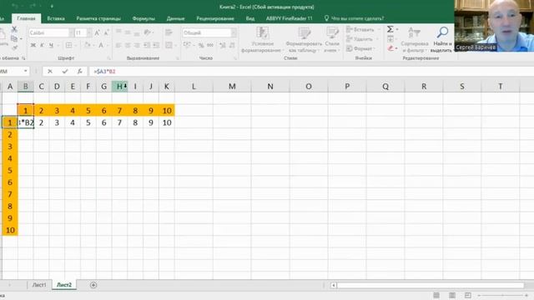Increase font size with larger A icon
The height and width of the screenshot is (300, 534).
coord(97,32)
